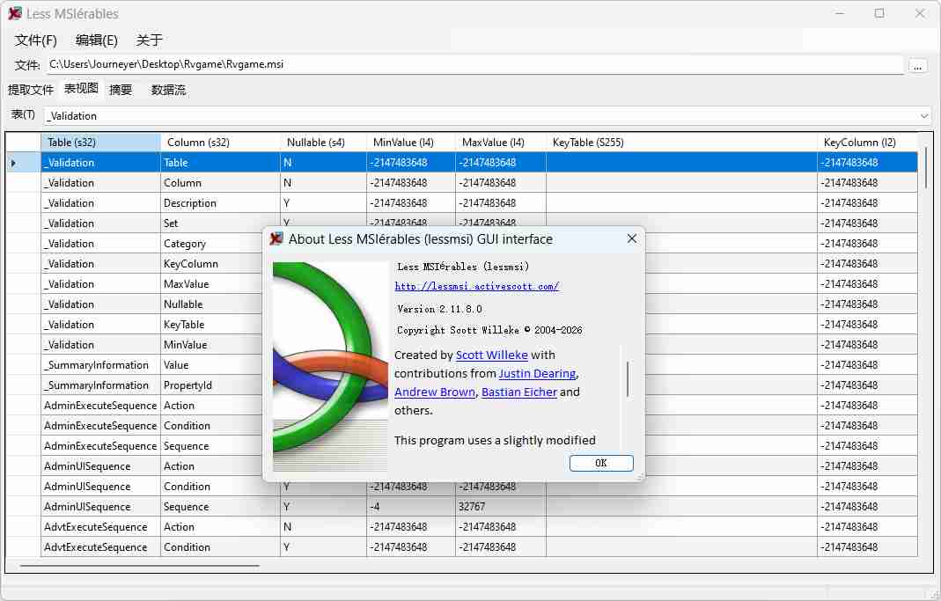This screenshot has height=601, width=941.
Task: Open the 文件(F) menu
Action: 34,40
